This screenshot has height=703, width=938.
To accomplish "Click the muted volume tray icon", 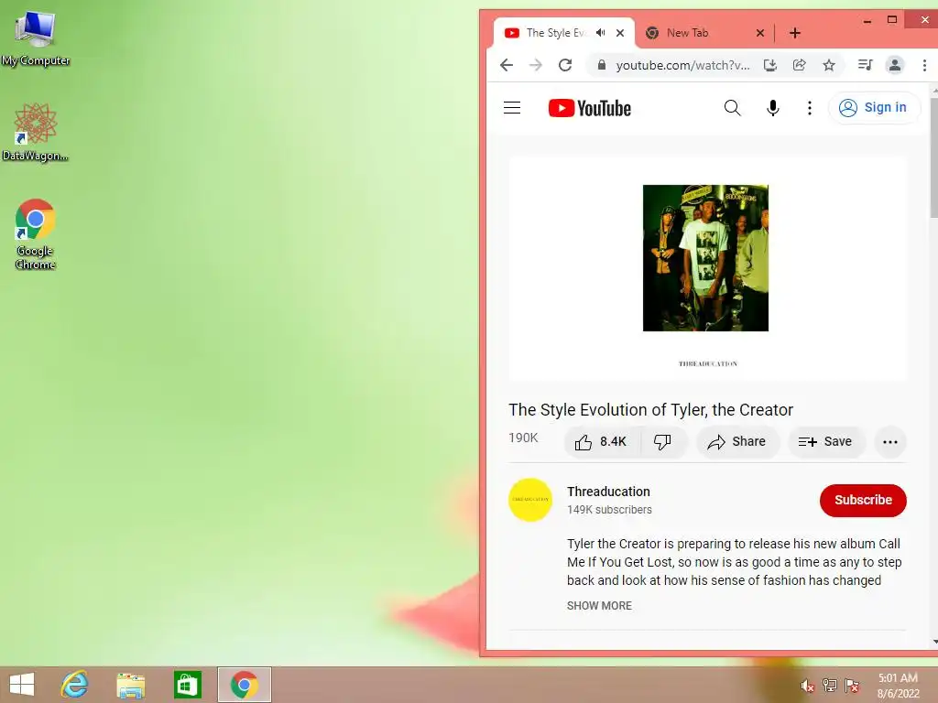I will tap(807, 686).
